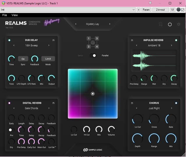Flip the Serial/Parallel routing switch
The image size is (186, 157).
point(93,56)
